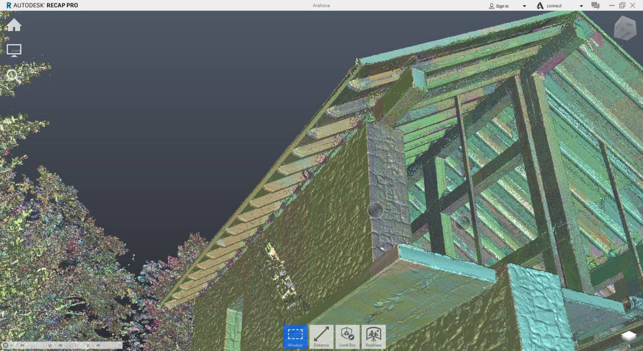Open the A360 connect link
The height and width of the screenshot is (351, 643).
tap(549, 6)
